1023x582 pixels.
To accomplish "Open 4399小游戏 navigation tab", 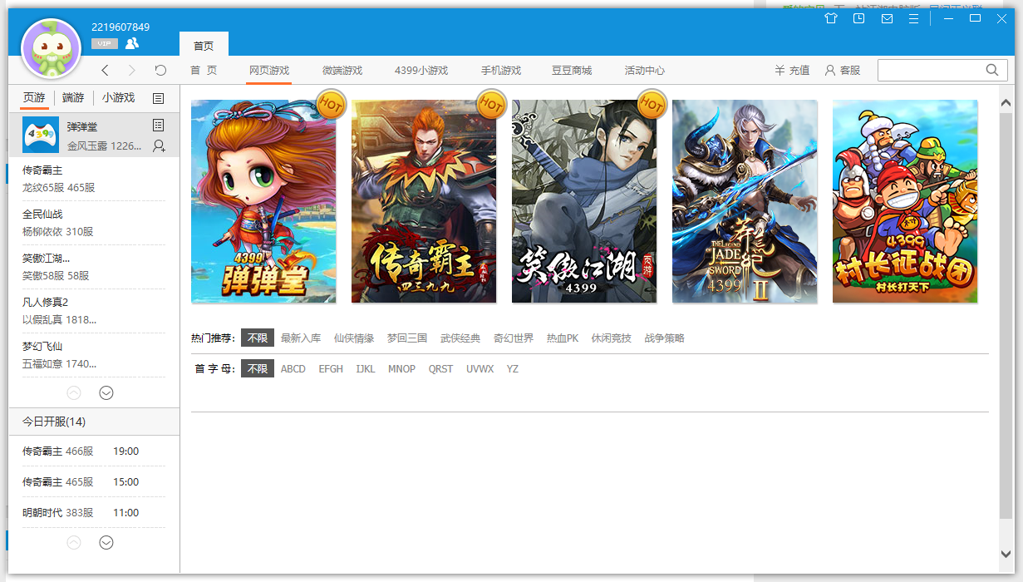I will [x=421, y=71].
